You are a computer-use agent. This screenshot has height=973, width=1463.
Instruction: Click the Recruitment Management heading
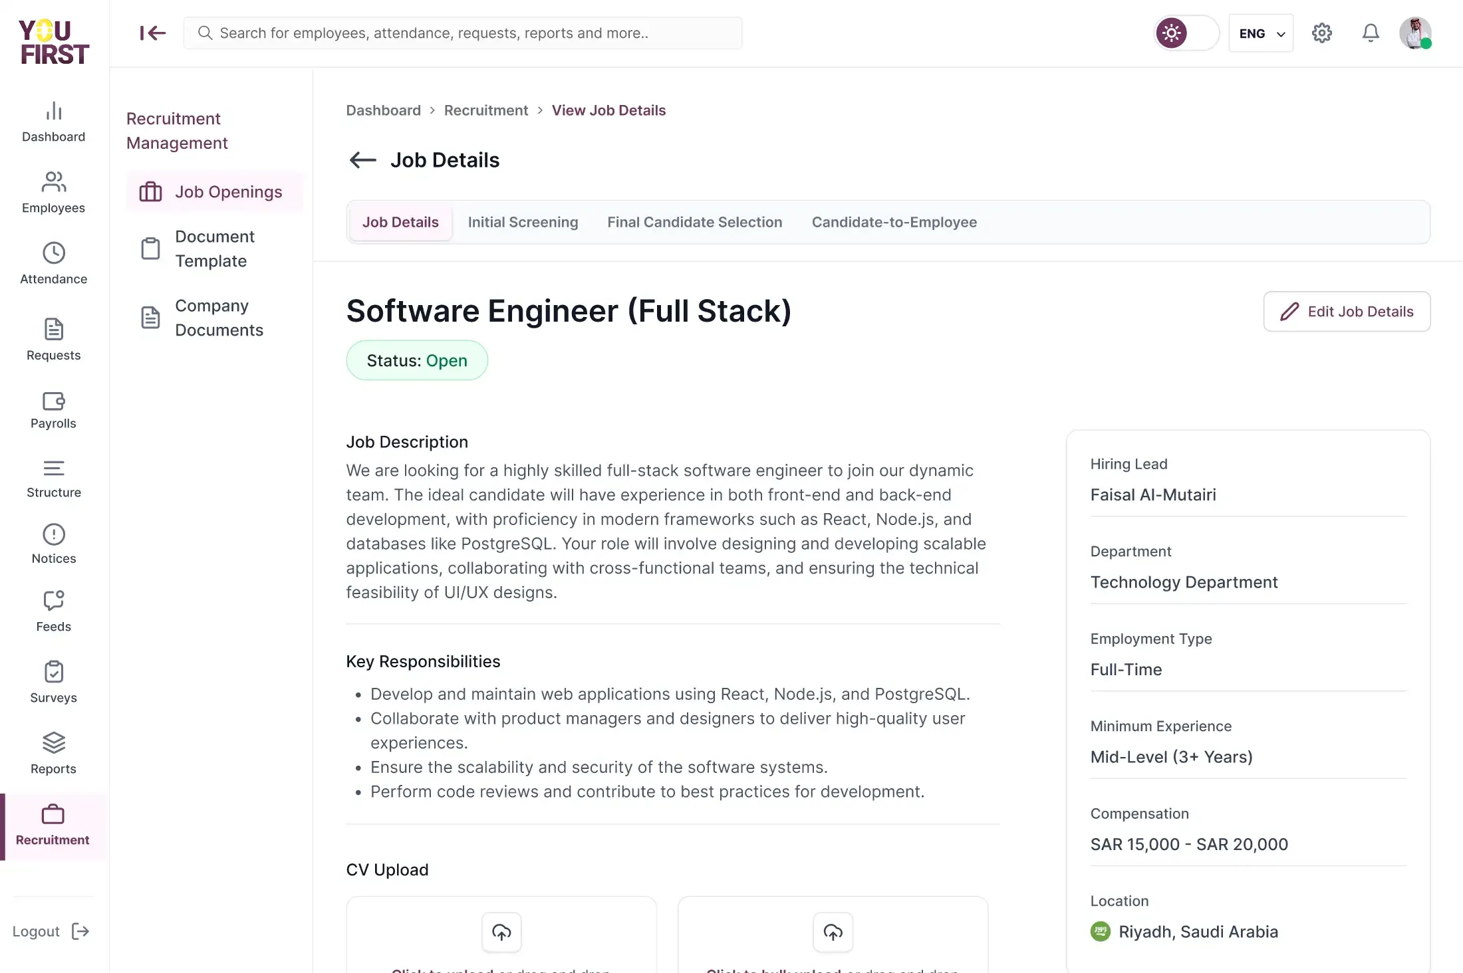coord(177,130)
